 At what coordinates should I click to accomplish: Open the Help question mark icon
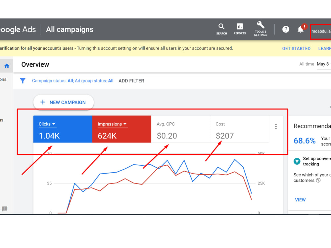(x=286, y=29)
